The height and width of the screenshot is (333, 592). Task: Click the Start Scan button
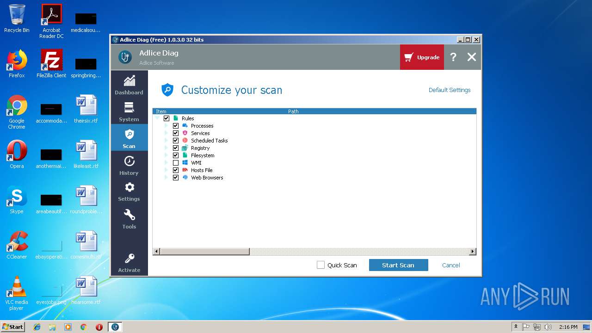coord(398,265)
